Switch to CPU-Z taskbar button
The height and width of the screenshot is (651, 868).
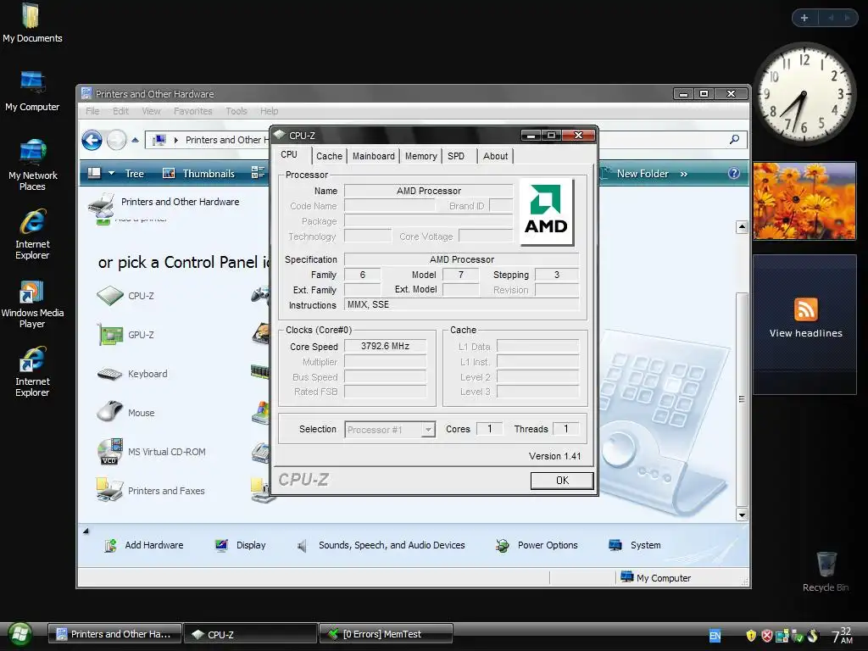pos(250,634)
